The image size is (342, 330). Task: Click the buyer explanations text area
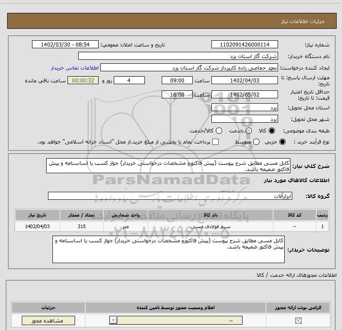click(x=168, y=249)
